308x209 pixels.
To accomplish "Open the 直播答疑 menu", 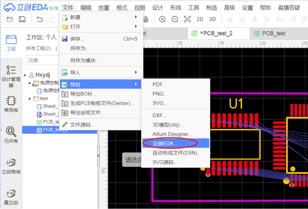I will point(289,8).
